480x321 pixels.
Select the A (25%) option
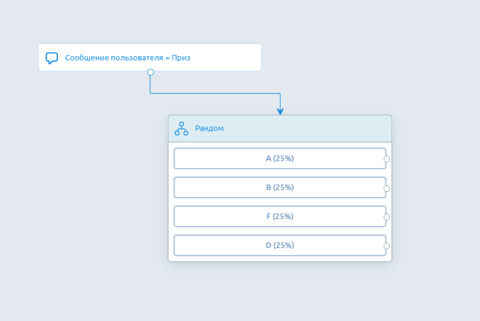(x=280, y=159)
